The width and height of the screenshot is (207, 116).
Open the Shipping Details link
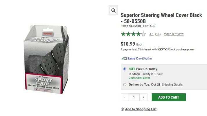tap(172, 85)
